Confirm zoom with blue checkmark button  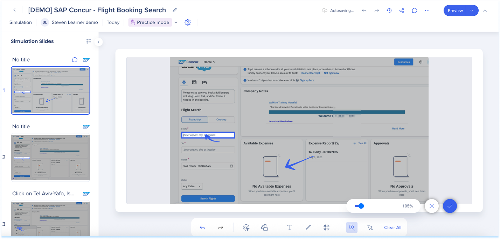(x=450, y=206)
